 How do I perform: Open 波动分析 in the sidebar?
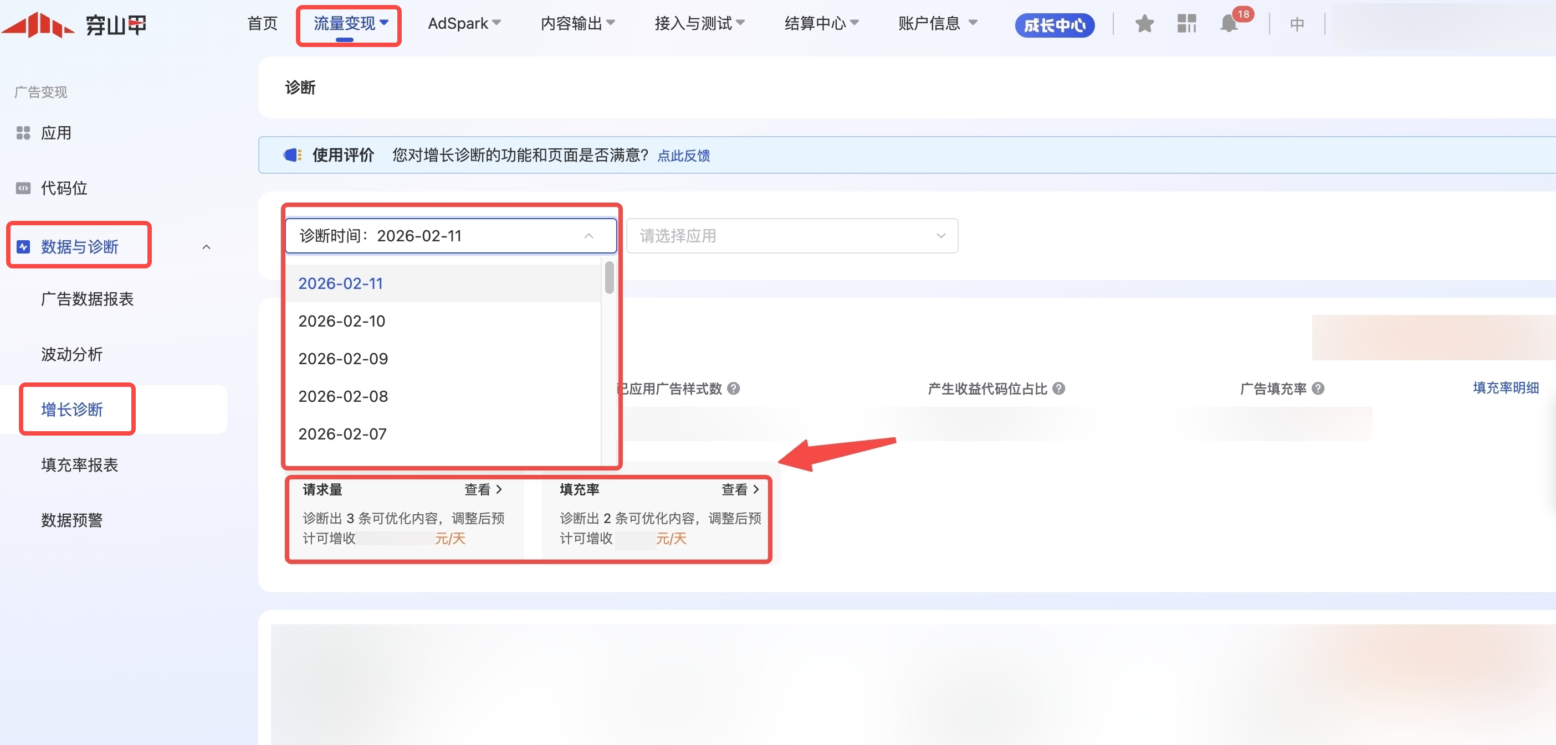[x=72, y=354]
